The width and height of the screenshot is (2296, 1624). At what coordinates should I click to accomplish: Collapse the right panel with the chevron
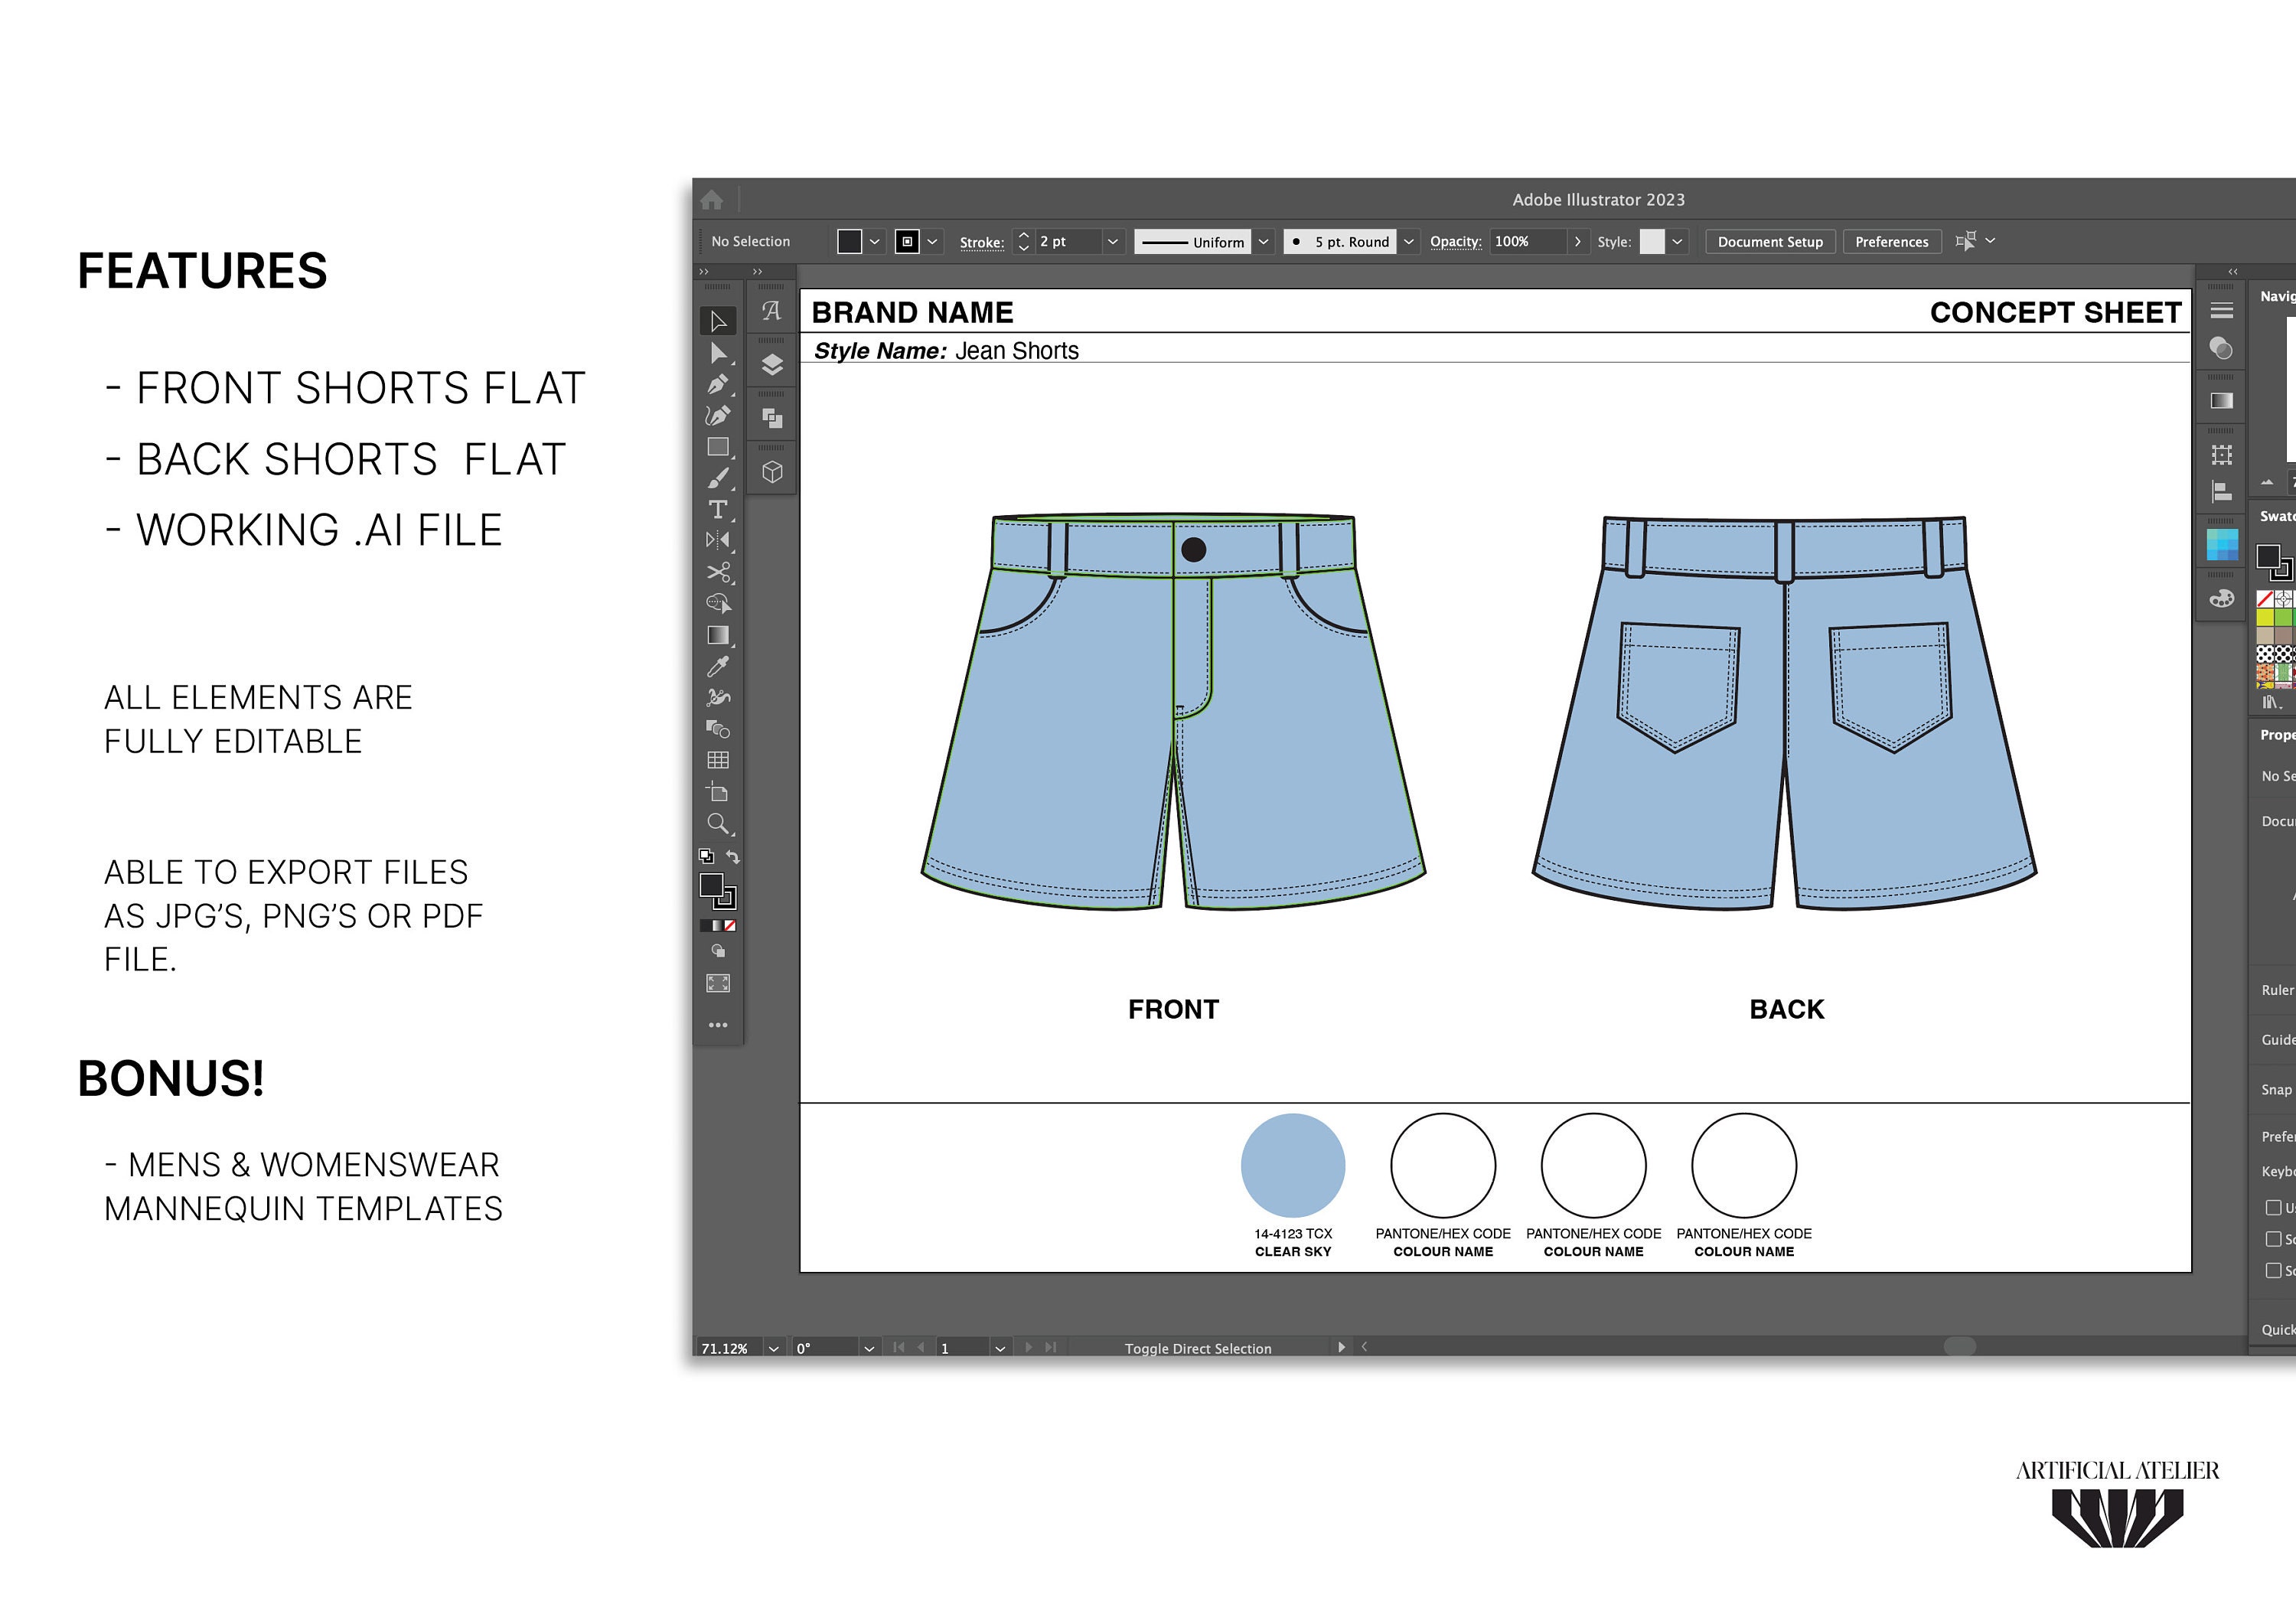[2233, 272]
